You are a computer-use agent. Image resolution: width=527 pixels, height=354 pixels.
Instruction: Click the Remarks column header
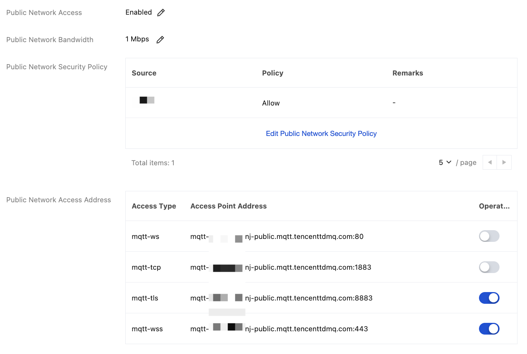[x=408, y=73]
